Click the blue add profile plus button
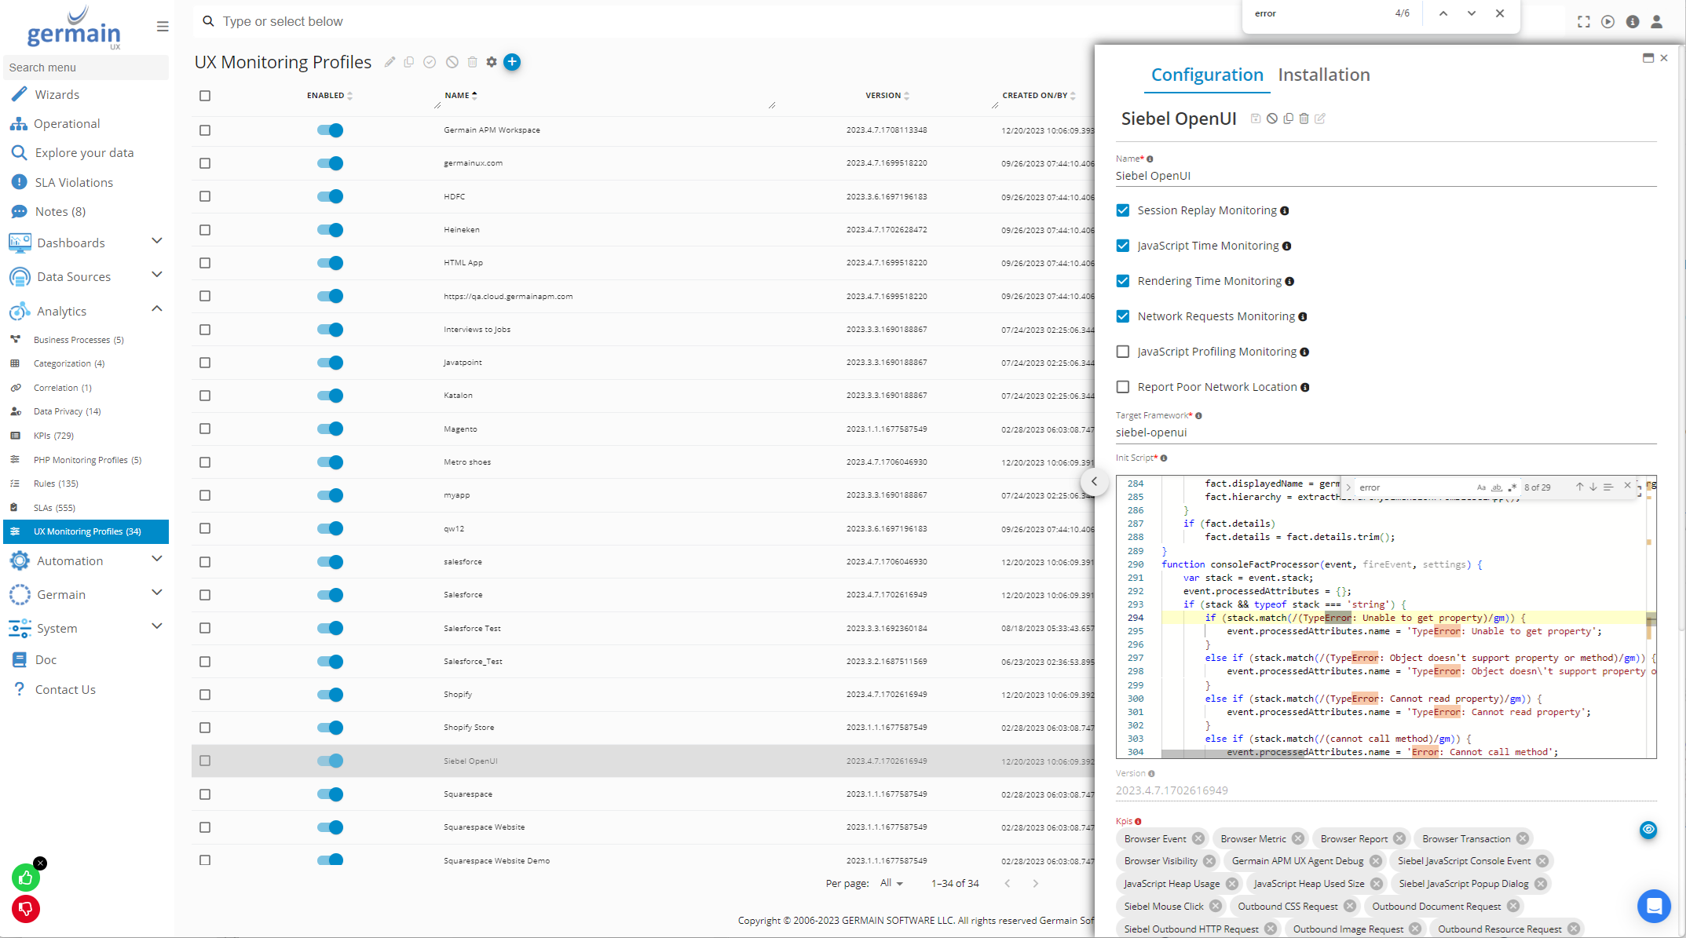The height and width of the screenshot is (938, 1686). click(x=512, y=62)
